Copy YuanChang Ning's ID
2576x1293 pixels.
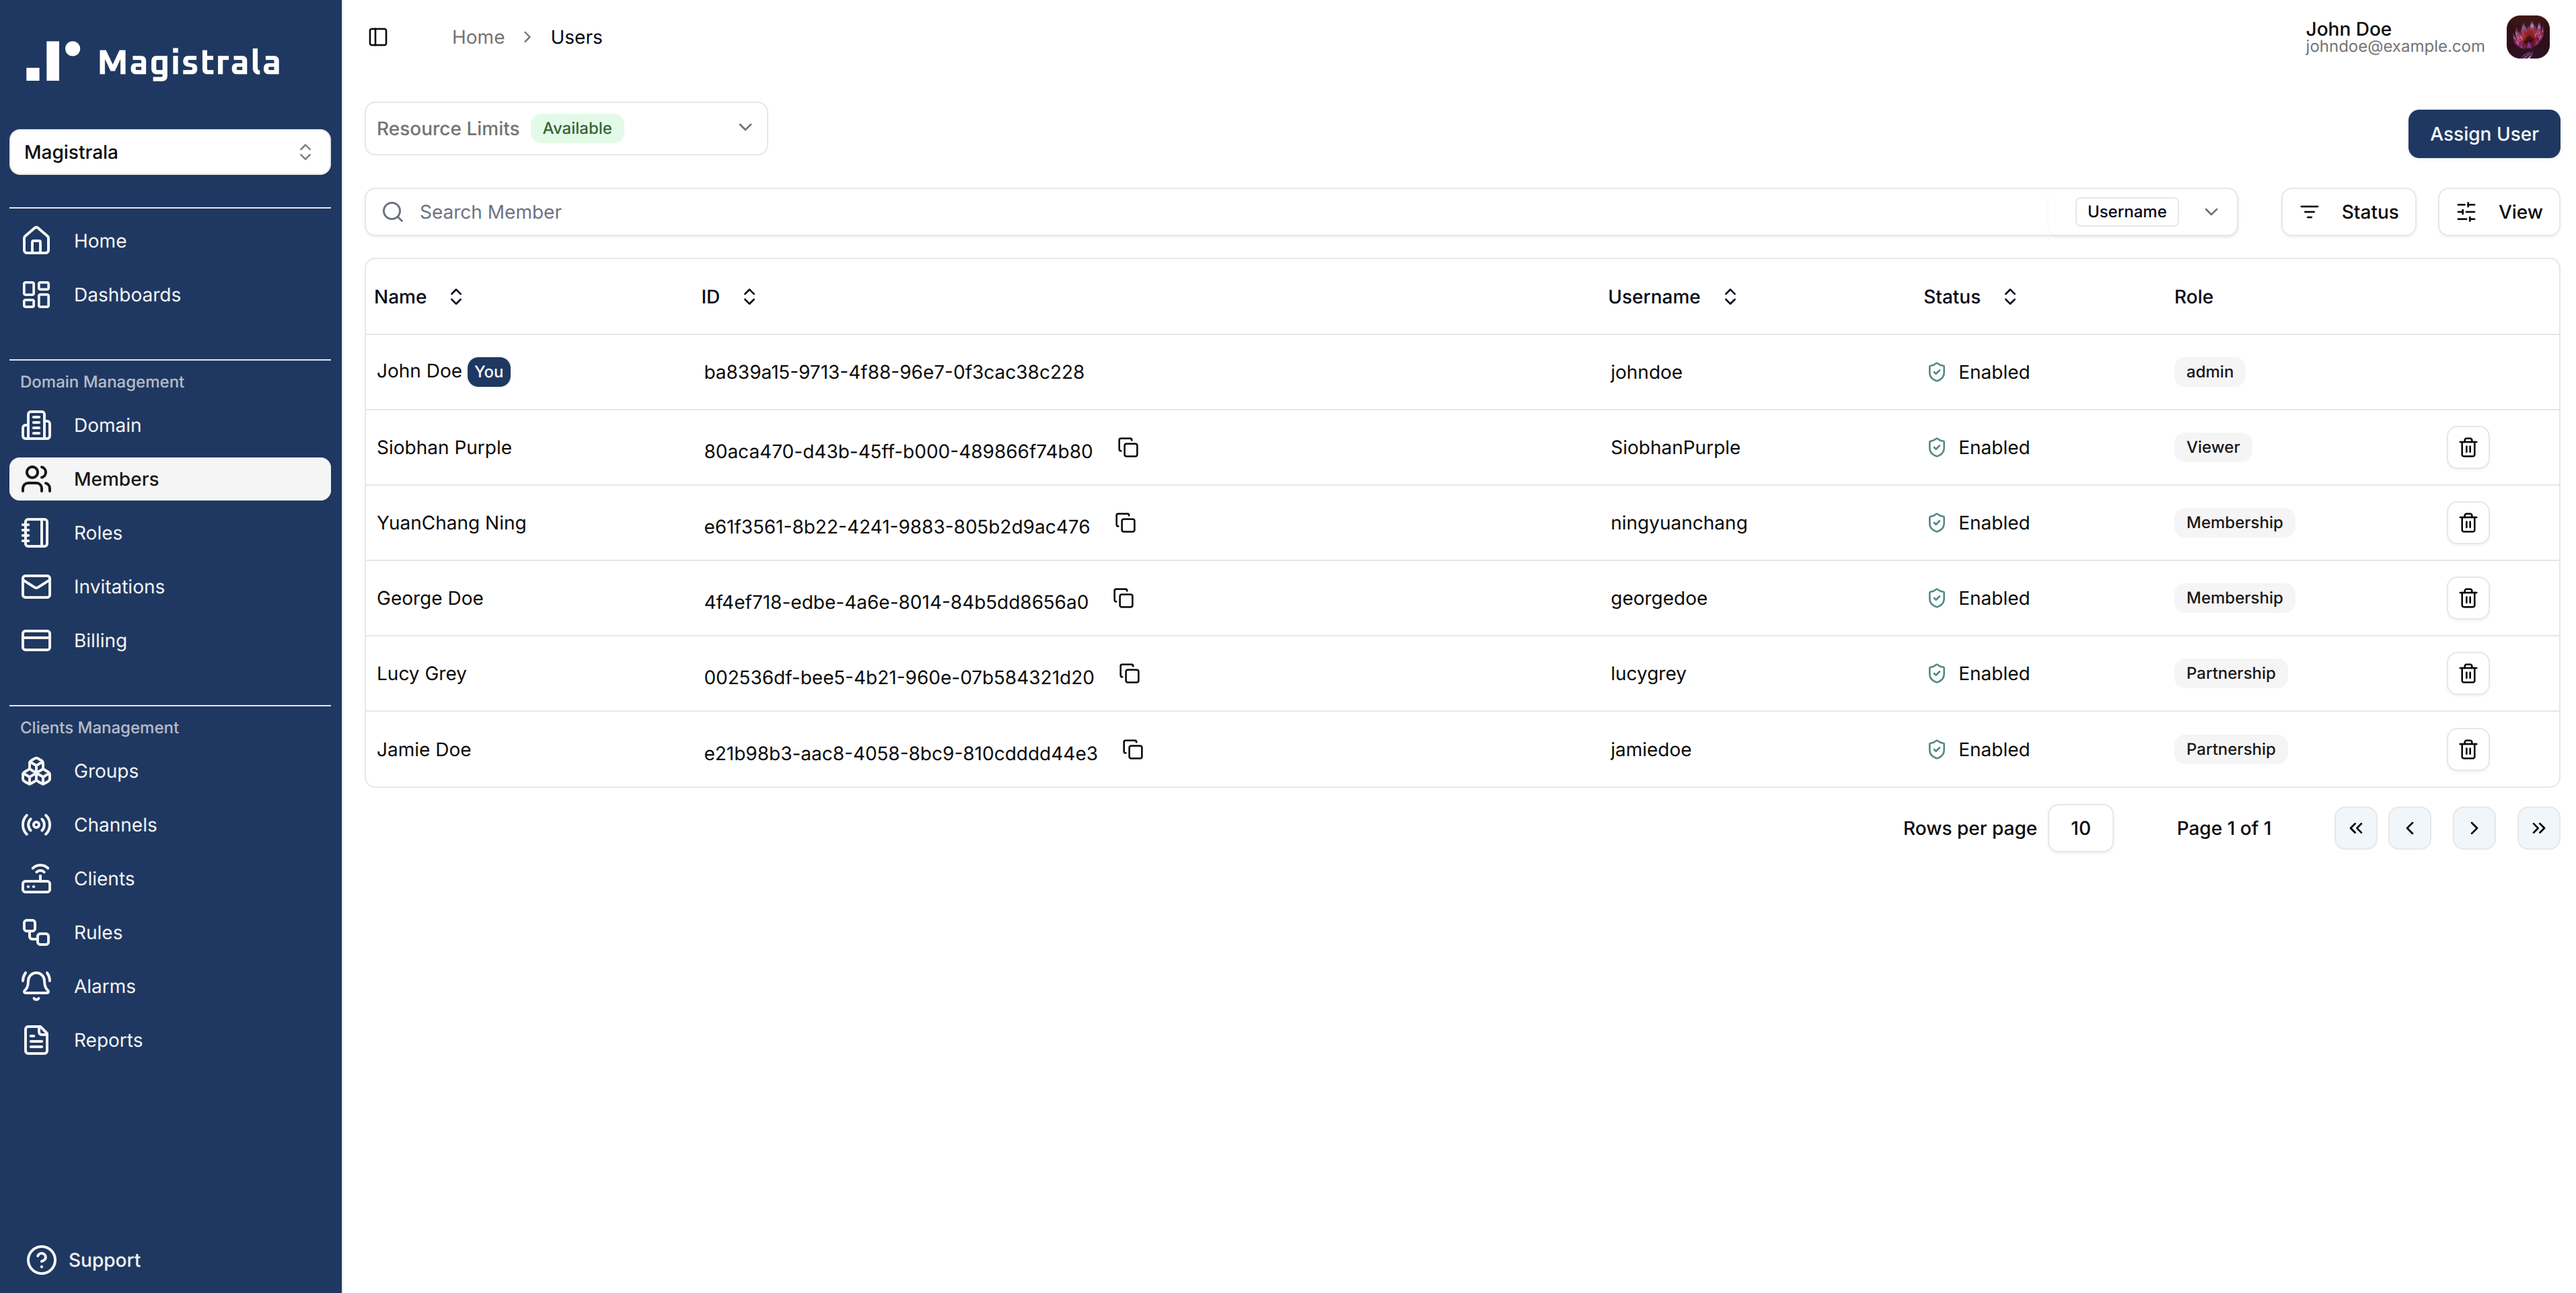[1125, 523]
